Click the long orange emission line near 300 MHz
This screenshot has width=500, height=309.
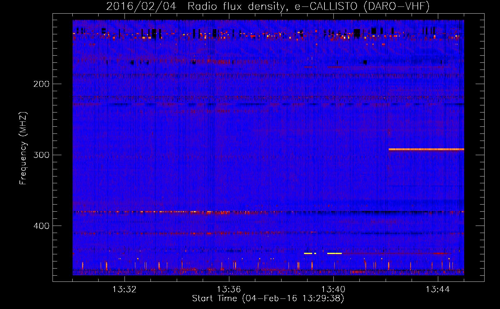(x=426, y=150)
